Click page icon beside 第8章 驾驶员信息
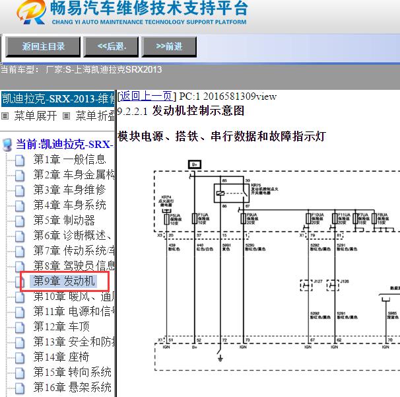This screenshot has width=400, height=397. (x=20, y=266)
